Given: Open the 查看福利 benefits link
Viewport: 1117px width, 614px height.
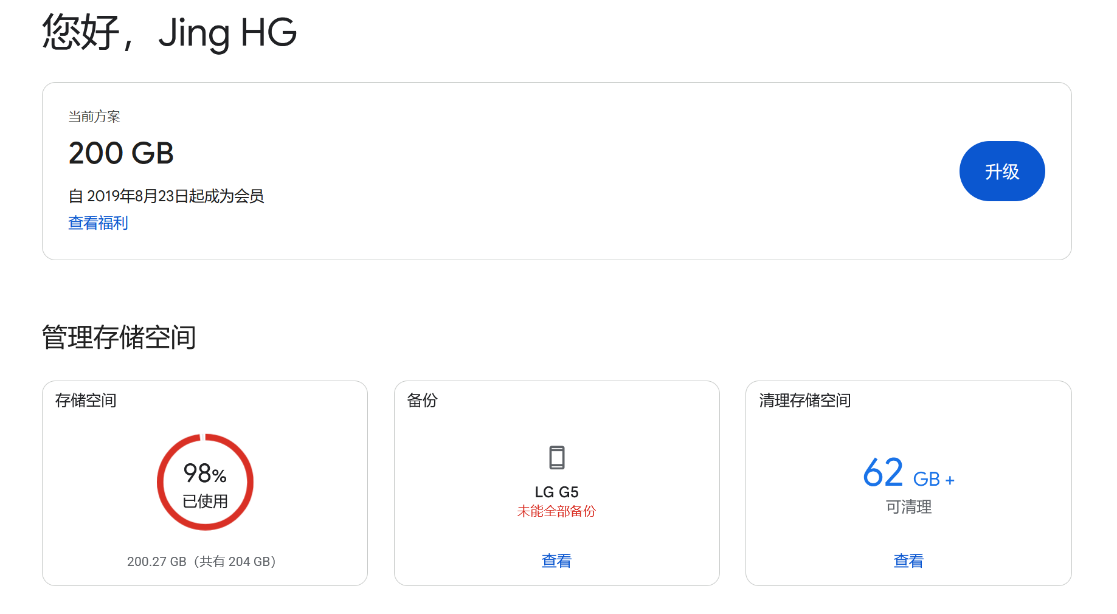Looking at the screenshot, I should 98,223.
